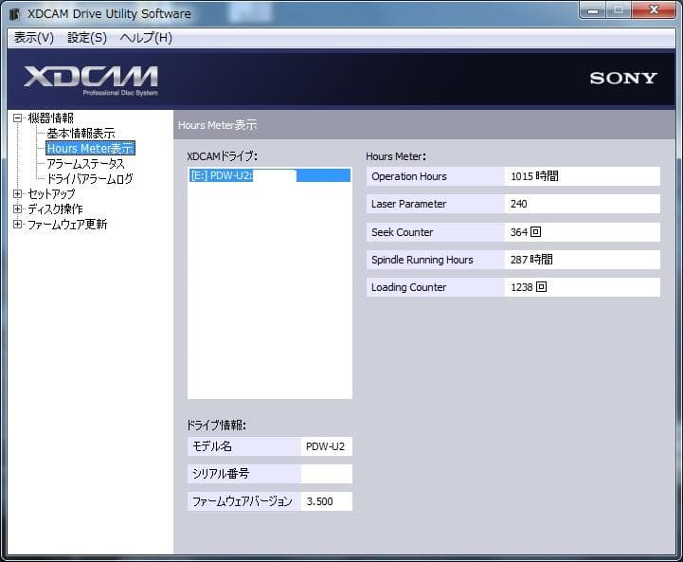Click the Hours Meter表示 panel heading
The height and width of the screenshot is (562, 683).
tap(217, 125)
